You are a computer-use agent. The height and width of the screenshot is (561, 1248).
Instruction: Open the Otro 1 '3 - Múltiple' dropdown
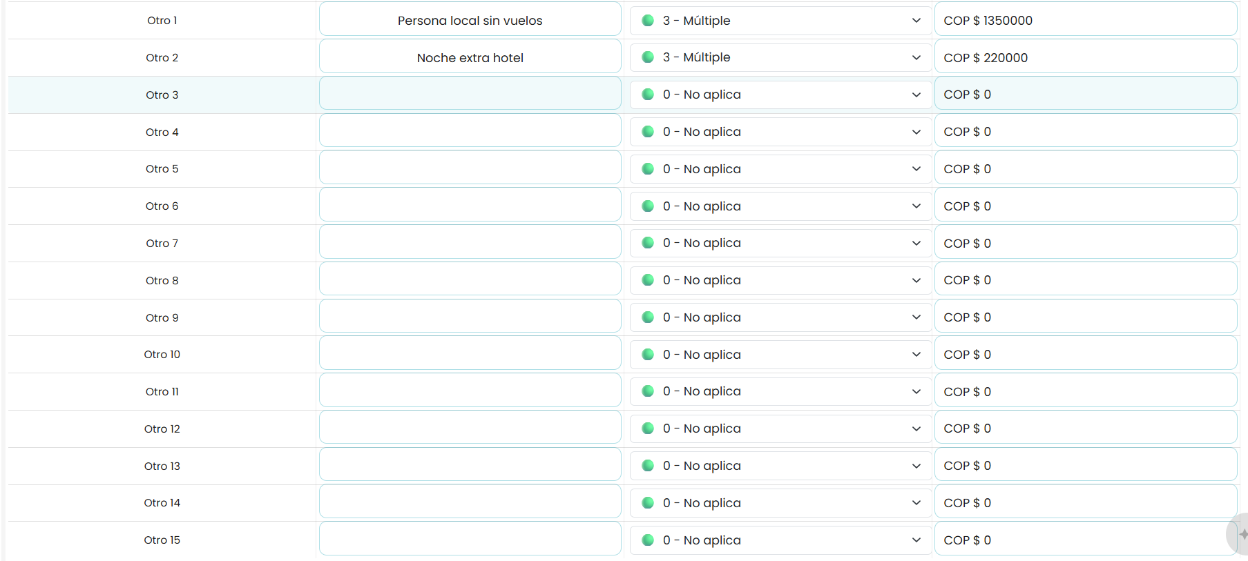click(780, 21)
